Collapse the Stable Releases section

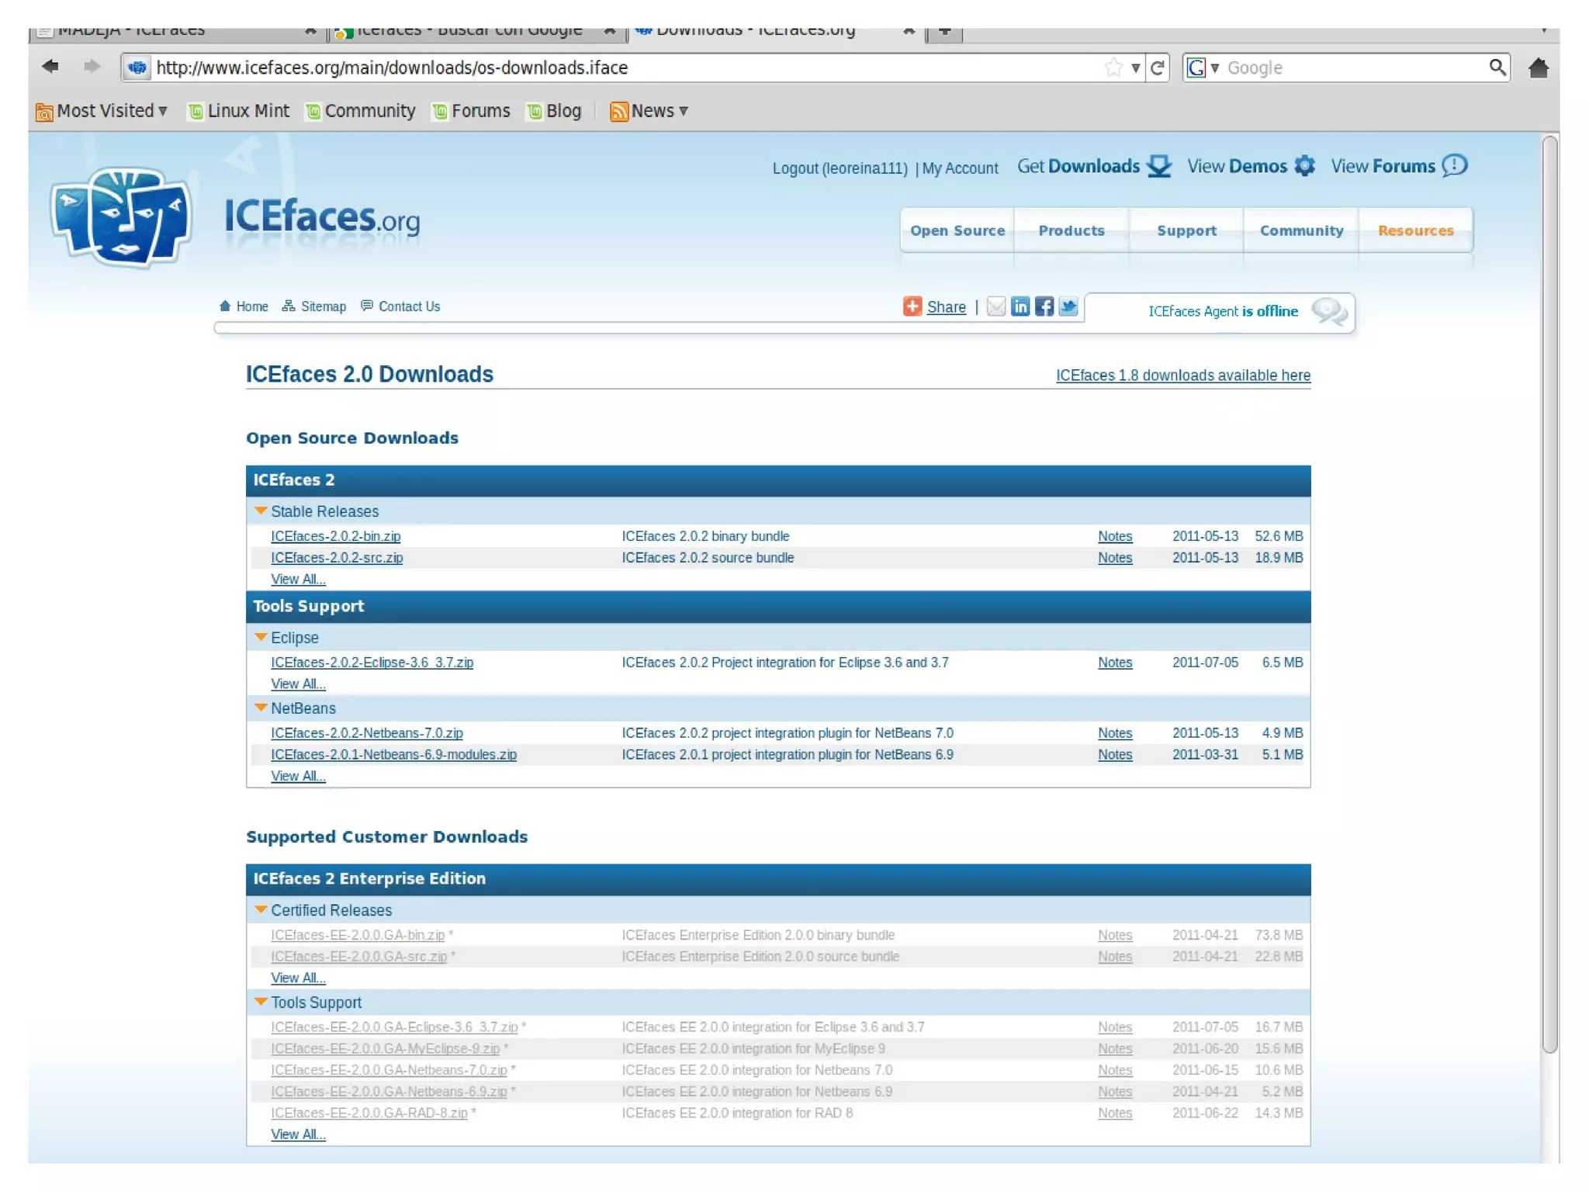click(x=261, y=511)
